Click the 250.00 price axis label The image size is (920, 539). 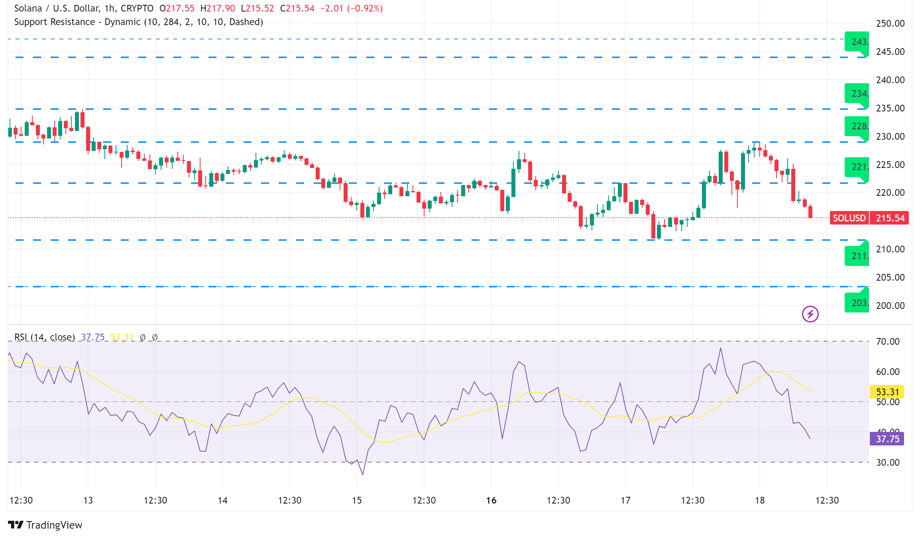click(890, 23)
